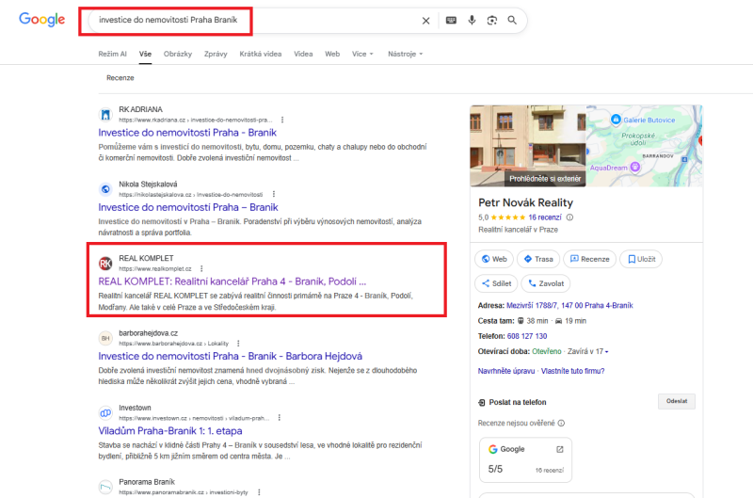This screenshot has height=498, width=753.
Task: Click into the Google search input field
Action: coord(245,20)
